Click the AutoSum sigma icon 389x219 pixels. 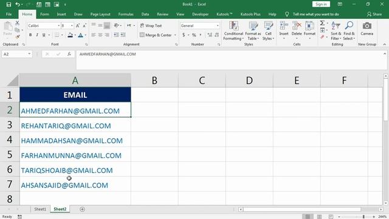(322, 23)
